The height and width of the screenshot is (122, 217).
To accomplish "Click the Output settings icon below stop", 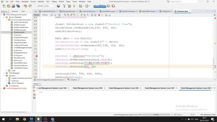I will [x=34, y=98].
